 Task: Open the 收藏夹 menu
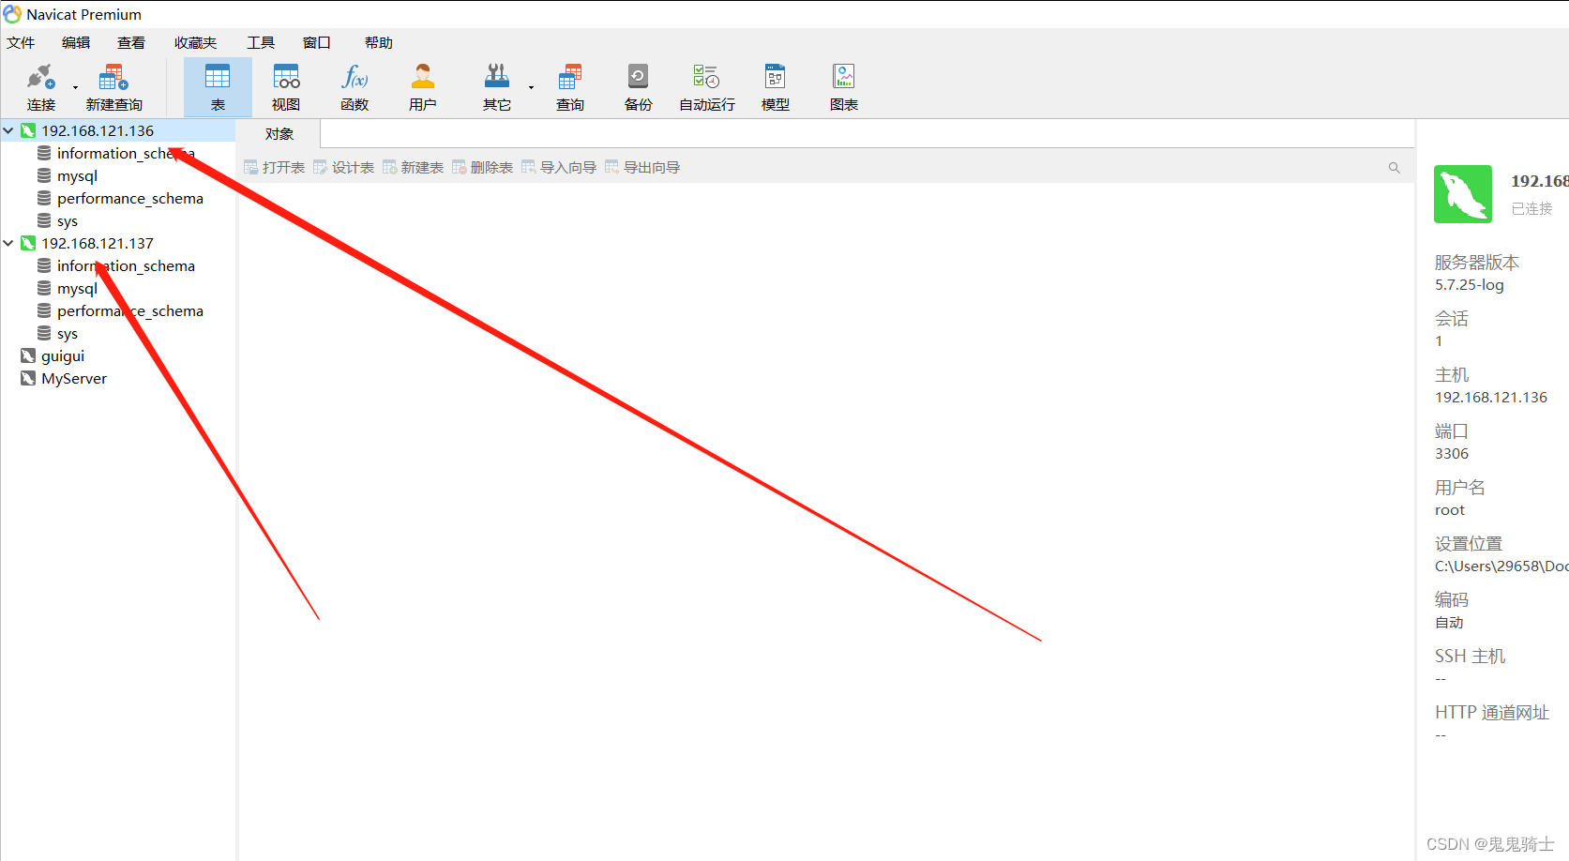[195, 43]
